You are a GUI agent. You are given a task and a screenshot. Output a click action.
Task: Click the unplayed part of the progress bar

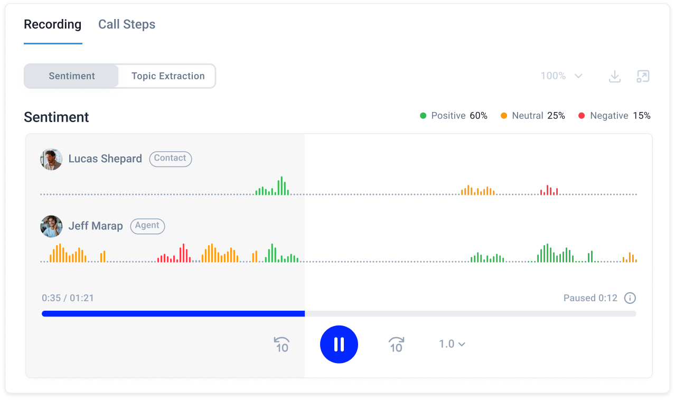(470, 314)
